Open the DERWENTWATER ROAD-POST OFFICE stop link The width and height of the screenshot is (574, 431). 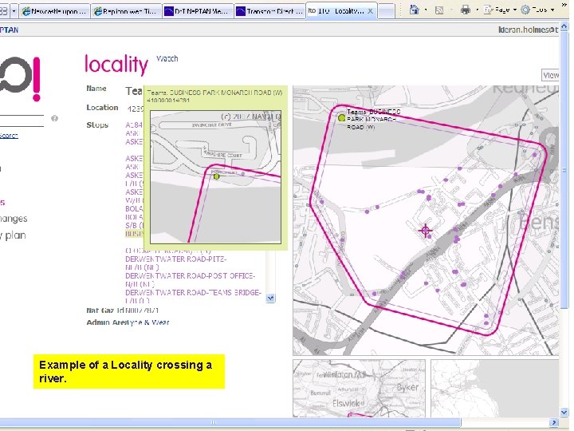click(190, 279)
